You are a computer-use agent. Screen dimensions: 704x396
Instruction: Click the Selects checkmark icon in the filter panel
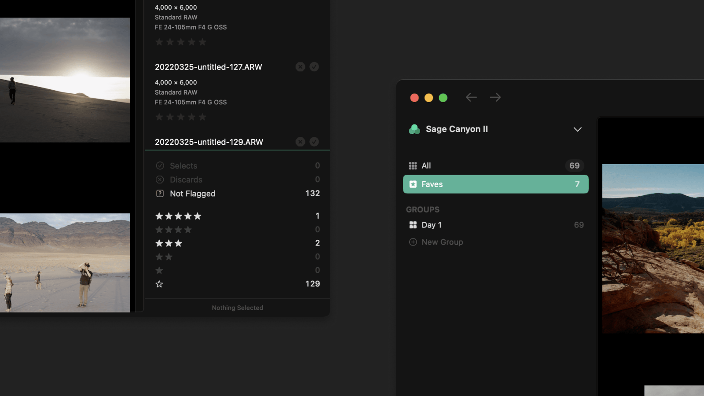coord(160,165)
